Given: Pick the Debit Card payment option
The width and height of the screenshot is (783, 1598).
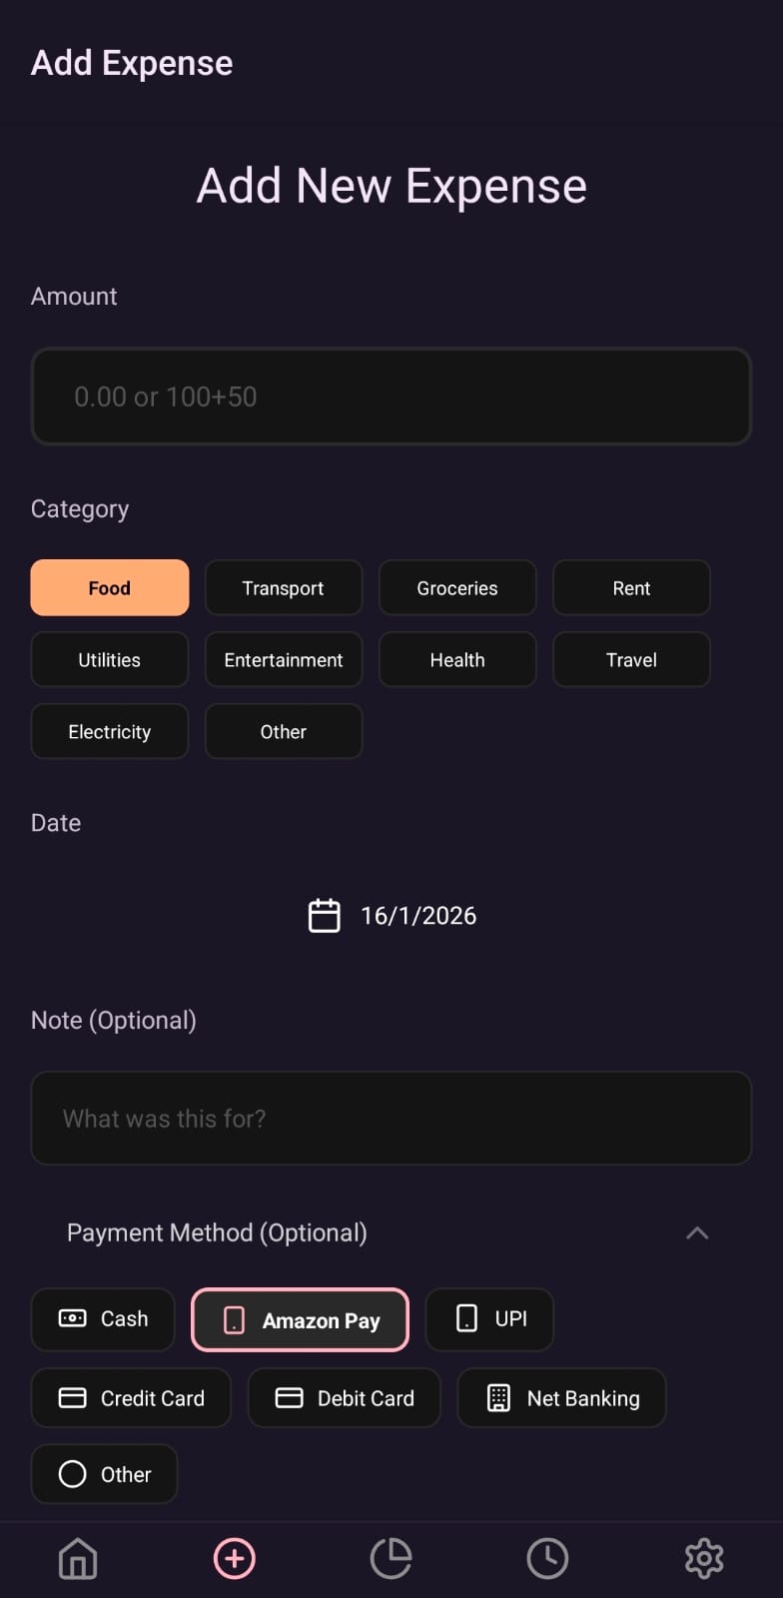Looking at the screenshot, I should 345,1398.
